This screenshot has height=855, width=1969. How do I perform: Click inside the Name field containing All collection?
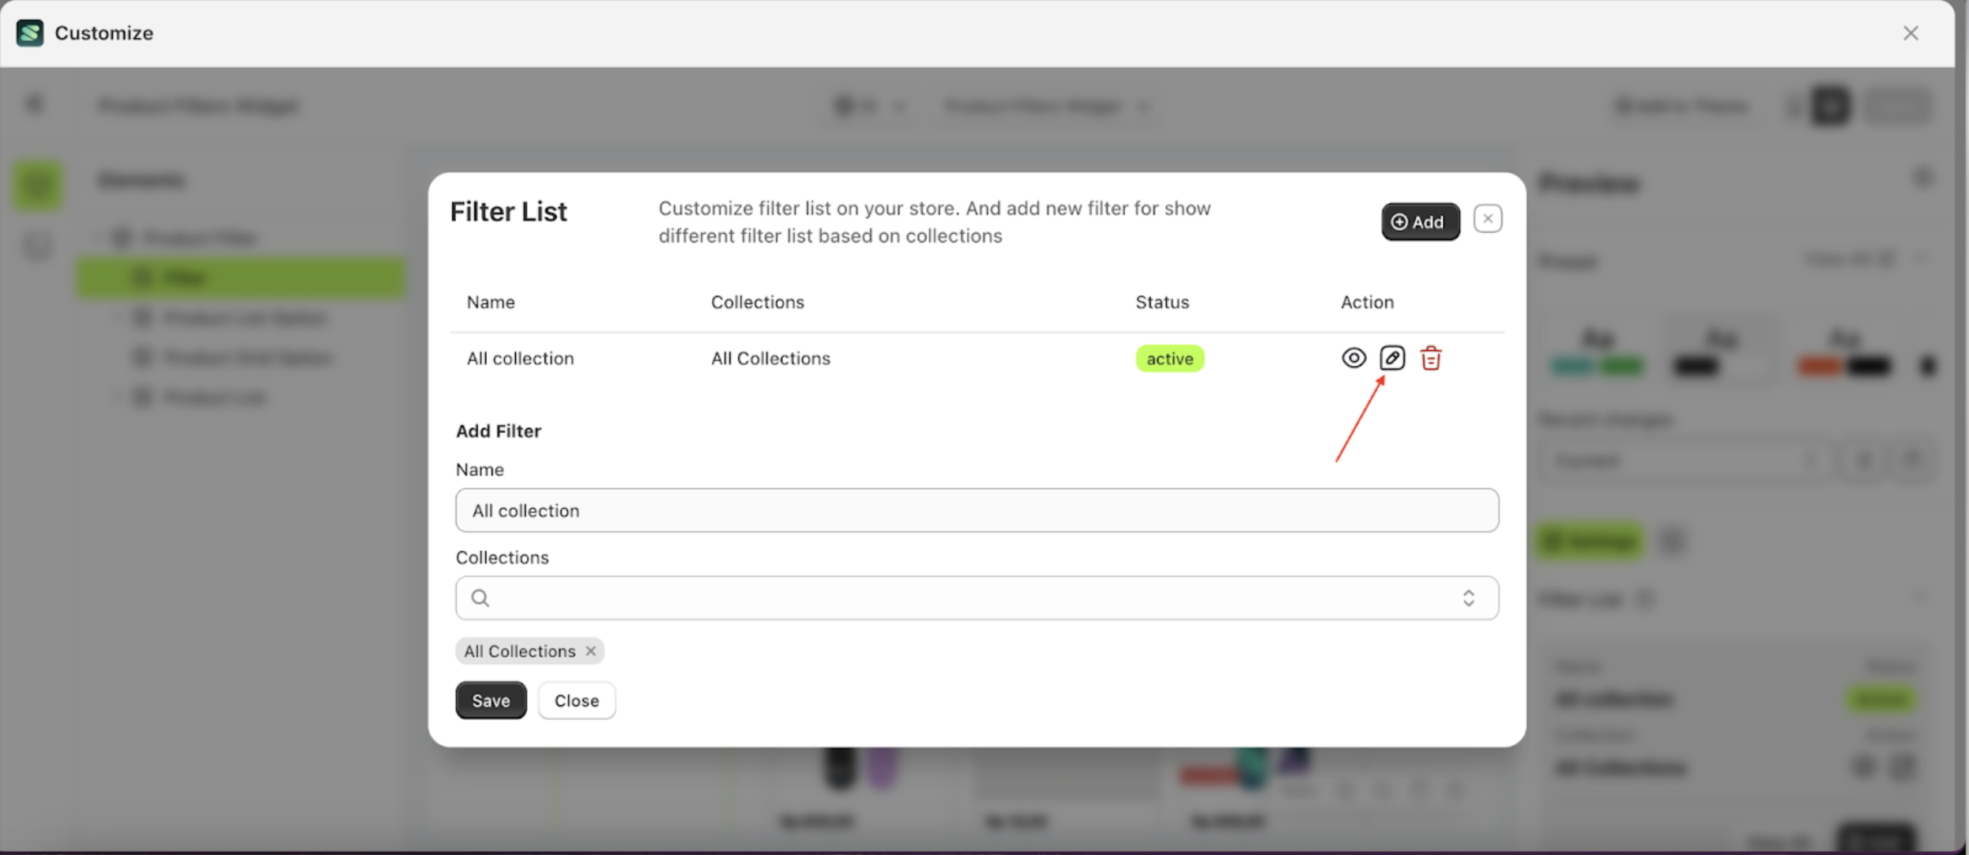977,510
